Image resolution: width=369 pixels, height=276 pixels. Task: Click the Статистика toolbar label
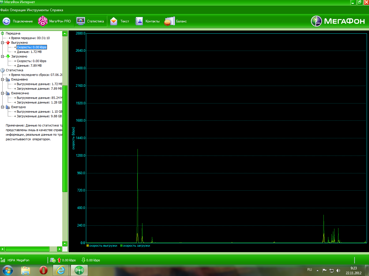95,21
